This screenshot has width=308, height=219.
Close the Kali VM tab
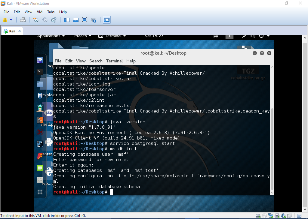20,31
